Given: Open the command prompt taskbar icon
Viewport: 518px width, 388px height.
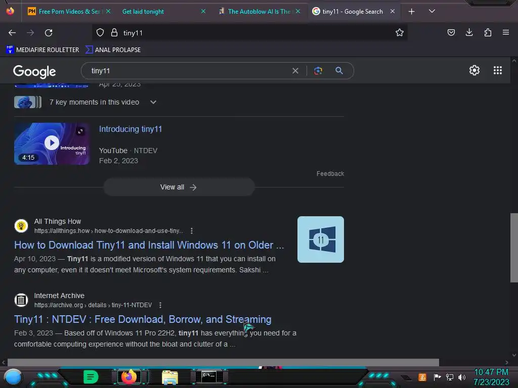Looking at the screenshot, I should (x=209, y=377).
